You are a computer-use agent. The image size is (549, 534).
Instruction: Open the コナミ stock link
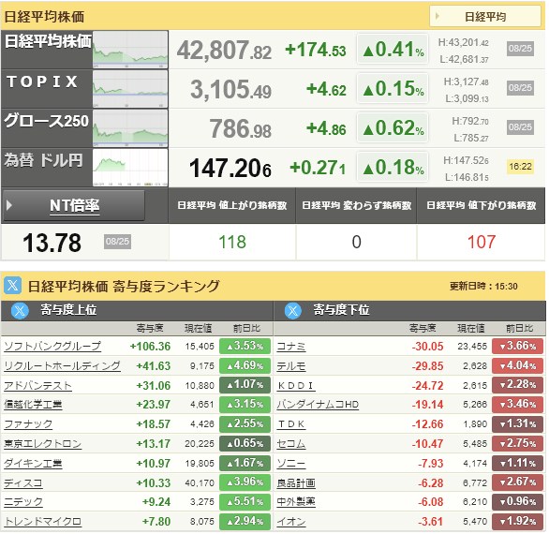click(291, 347)
